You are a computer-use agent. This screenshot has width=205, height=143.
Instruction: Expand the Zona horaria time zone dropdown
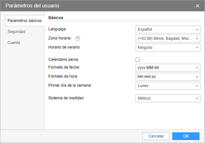pyautogui.click(x=168, y=38)
